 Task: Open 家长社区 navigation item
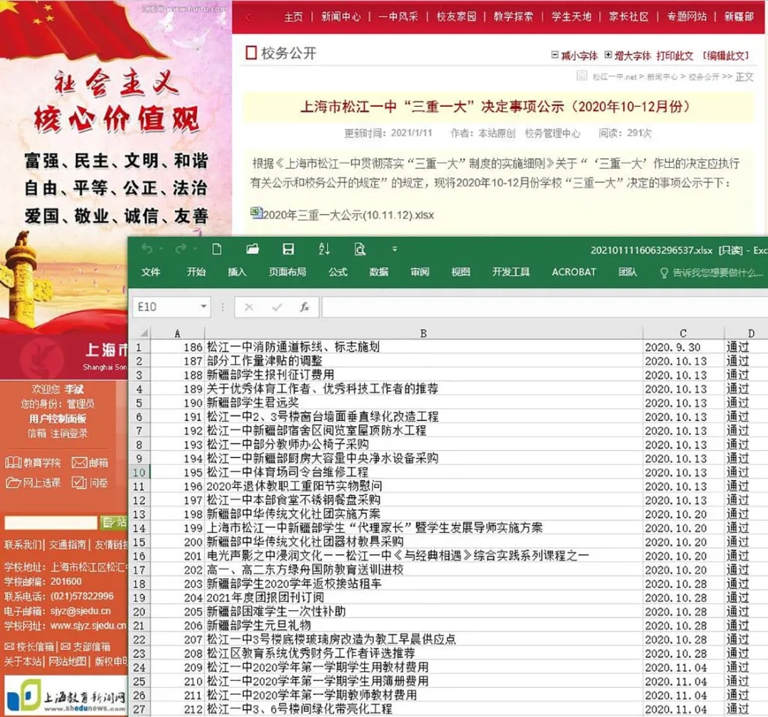(x=629, y=16)
